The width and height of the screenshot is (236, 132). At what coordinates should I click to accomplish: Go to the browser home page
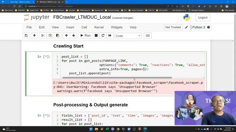[20, 6]
